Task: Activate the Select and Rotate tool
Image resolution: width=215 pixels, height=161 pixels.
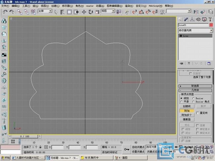Action: click(91, 12)
